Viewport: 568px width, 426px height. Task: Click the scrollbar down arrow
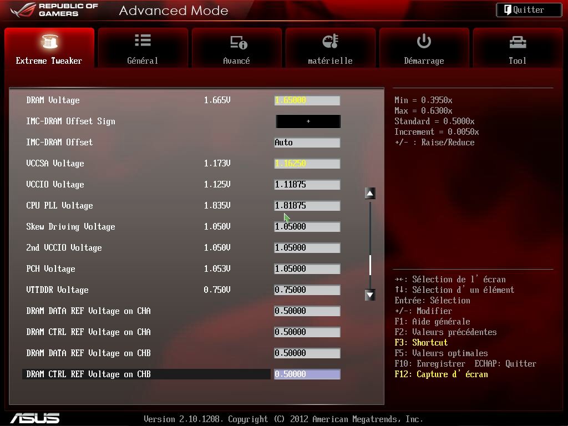(x=370, y=295)
